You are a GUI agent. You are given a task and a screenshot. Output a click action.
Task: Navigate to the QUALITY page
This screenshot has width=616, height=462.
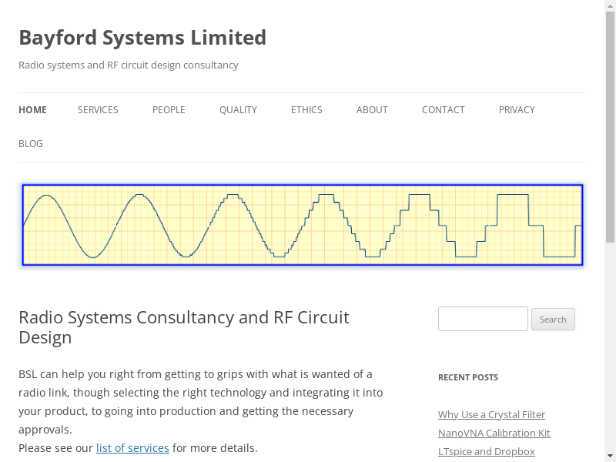coord(238,109)
